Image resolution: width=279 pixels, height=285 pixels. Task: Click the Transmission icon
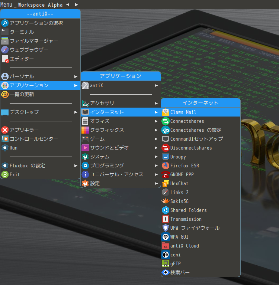coord(166,219)
